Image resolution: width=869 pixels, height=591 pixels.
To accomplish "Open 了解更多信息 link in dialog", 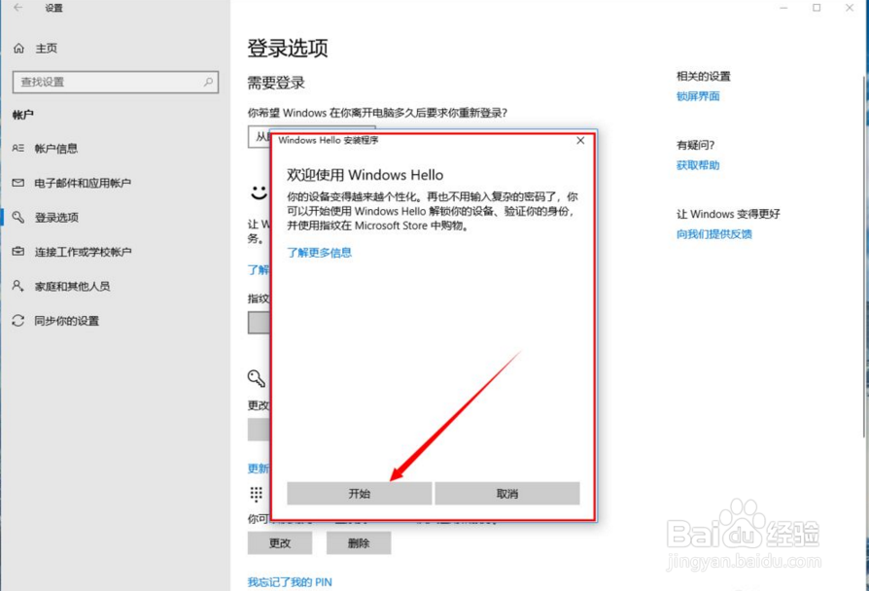I will pyautogui.click(x=319, y=253).
